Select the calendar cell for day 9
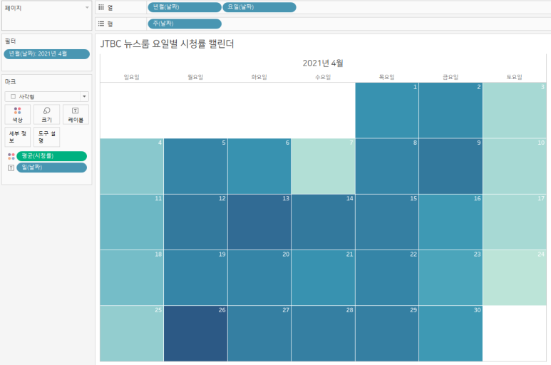551x365 pixels. pyautogui.click(x=450, y=166)
